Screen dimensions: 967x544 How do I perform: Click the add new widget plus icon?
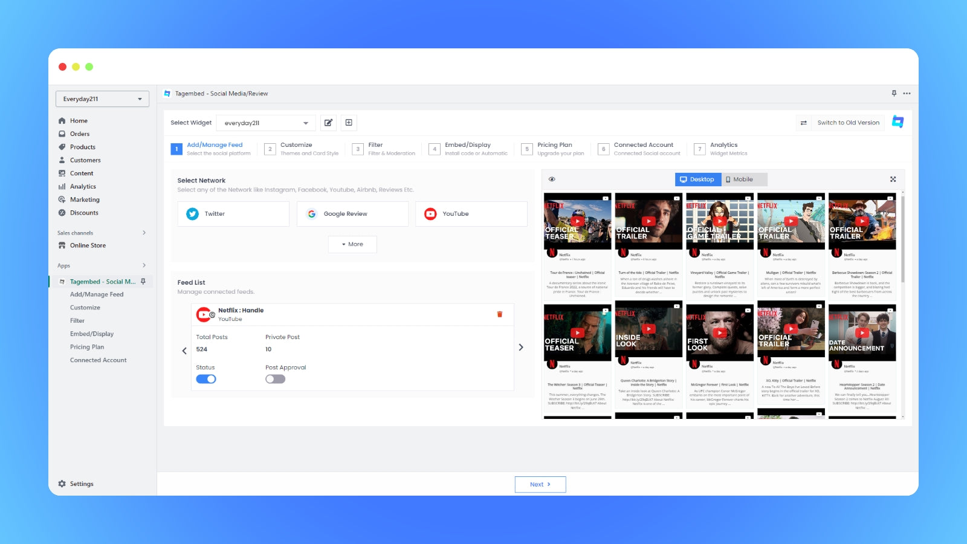pyautogui.click(x=349, y=123)
